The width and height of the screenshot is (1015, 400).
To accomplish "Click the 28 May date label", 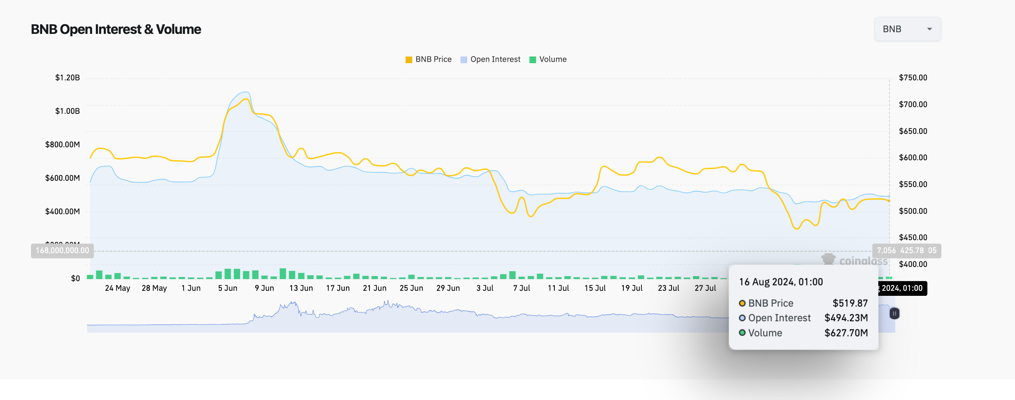I will click(154, 288).
